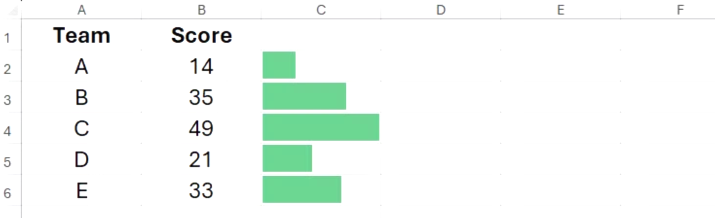Select column B header
This screenshot has height=218, width=715.
201,10
